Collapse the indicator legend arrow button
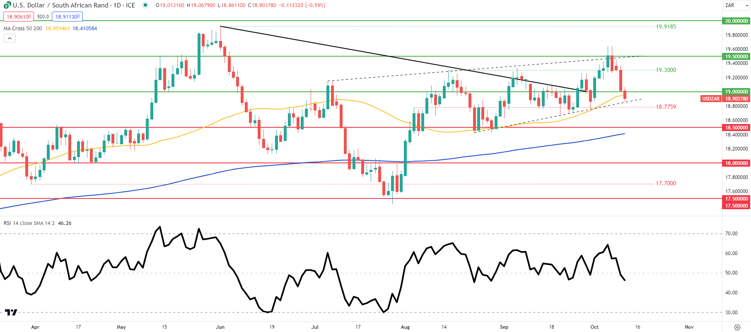 (10, 38)
